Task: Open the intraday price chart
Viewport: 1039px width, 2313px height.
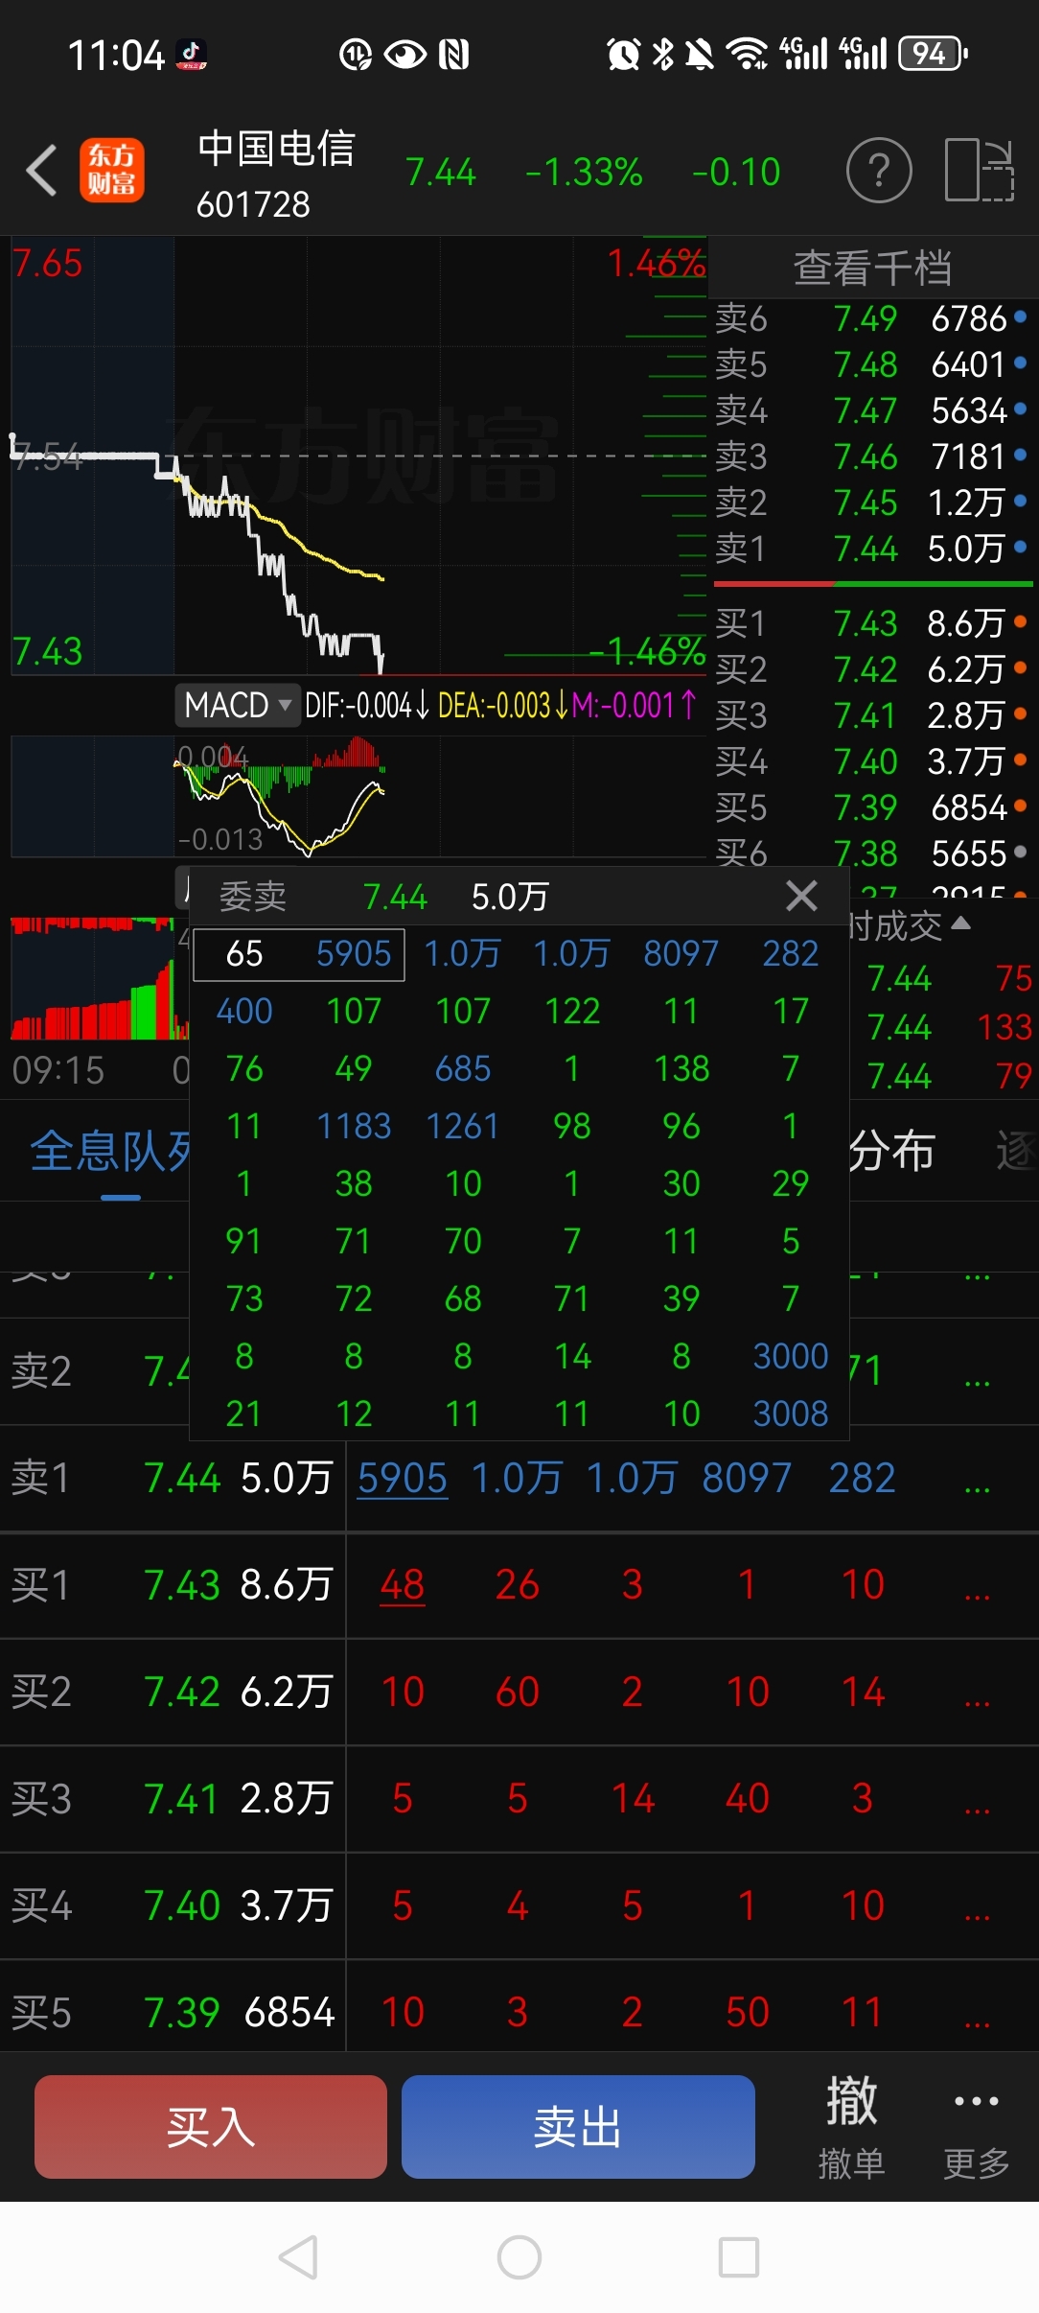Action: coord(358,456)
